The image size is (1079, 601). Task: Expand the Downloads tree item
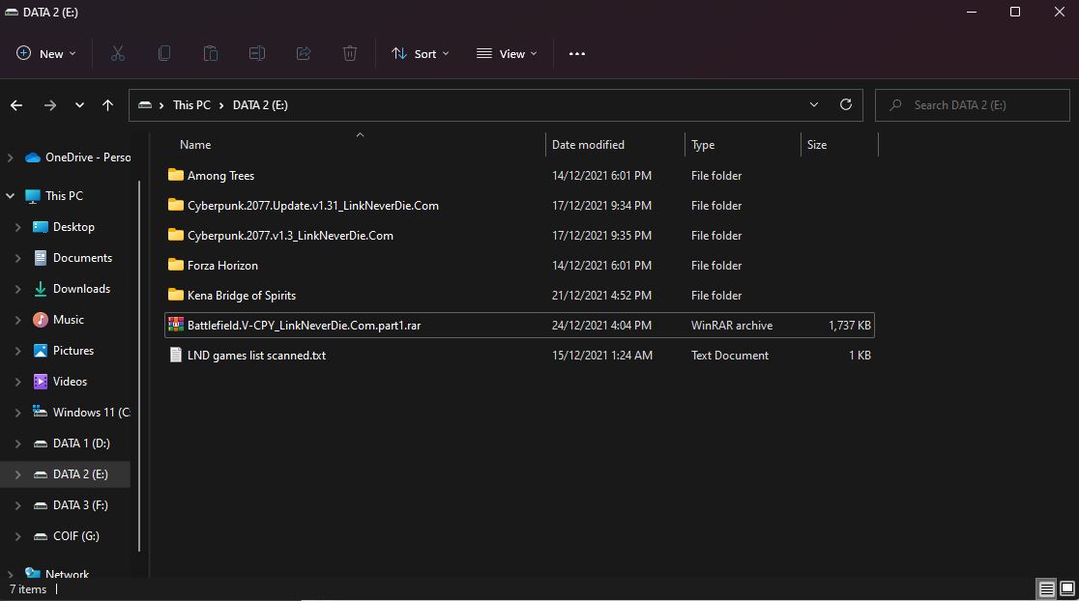19,288
